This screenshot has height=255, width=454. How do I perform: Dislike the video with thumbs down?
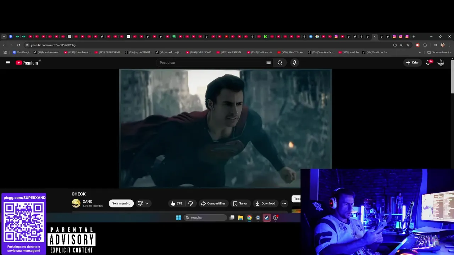(x=190, y=203)
